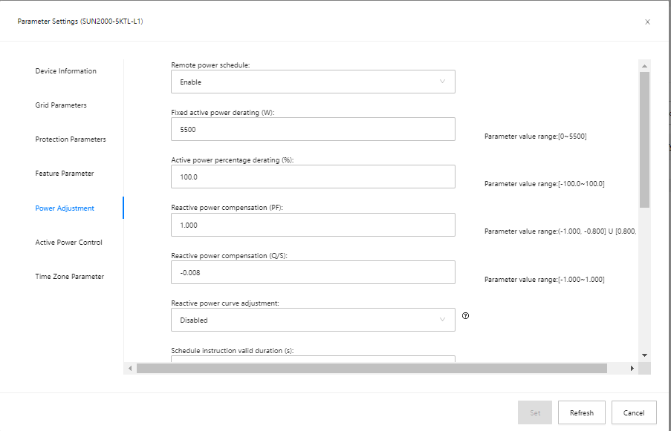Screen dimensions: 671x431
Task: Click the Fixed active power derating field
Action: click(x=313, y=129)
